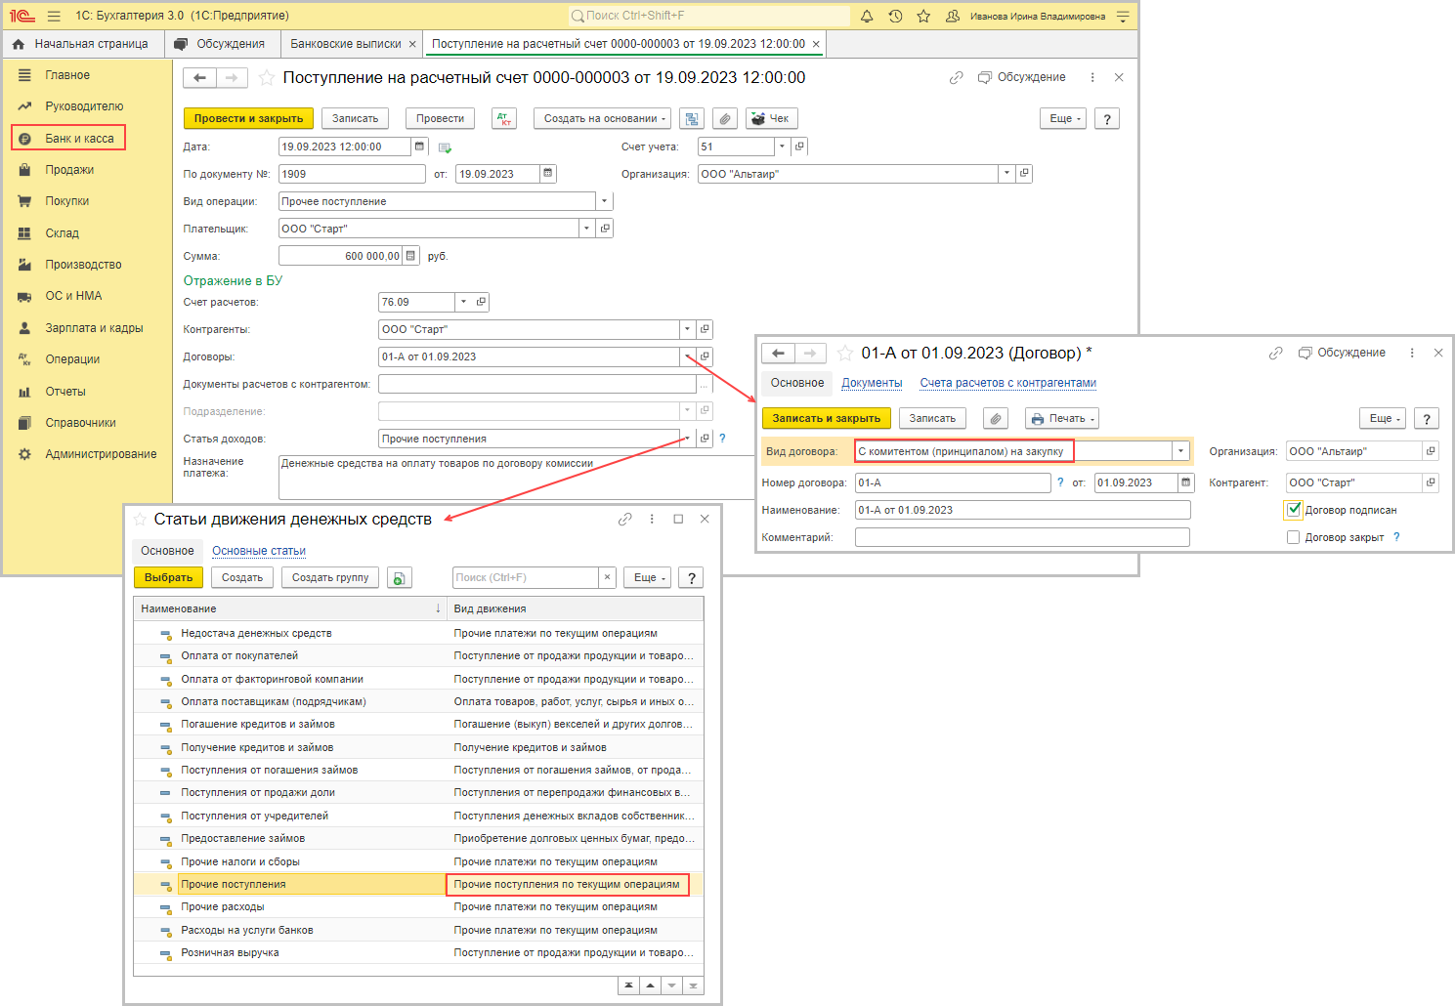
Task: Open the document structure icon next to Создать на основании
Action: tap(692, 118)
